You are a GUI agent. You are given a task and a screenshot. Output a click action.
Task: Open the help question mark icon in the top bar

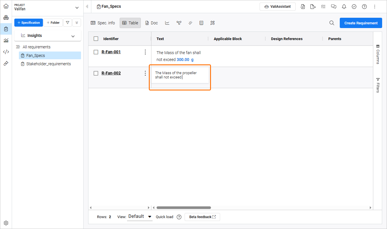(x=364, y=7)
